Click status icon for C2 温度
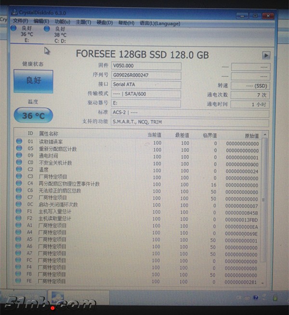 (19, 169)
